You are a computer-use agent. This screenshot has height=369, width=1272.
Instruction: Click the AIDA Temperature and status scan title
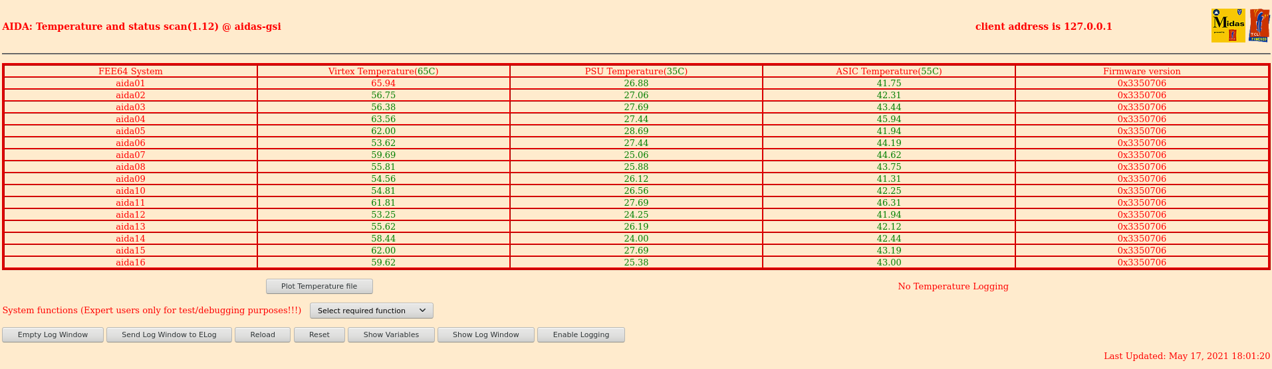(142, 27)
